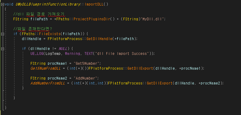Click the Get5NumFromDLL variable
The height and width of the screenshot is (115, 241).
click(x=46, y=68)
